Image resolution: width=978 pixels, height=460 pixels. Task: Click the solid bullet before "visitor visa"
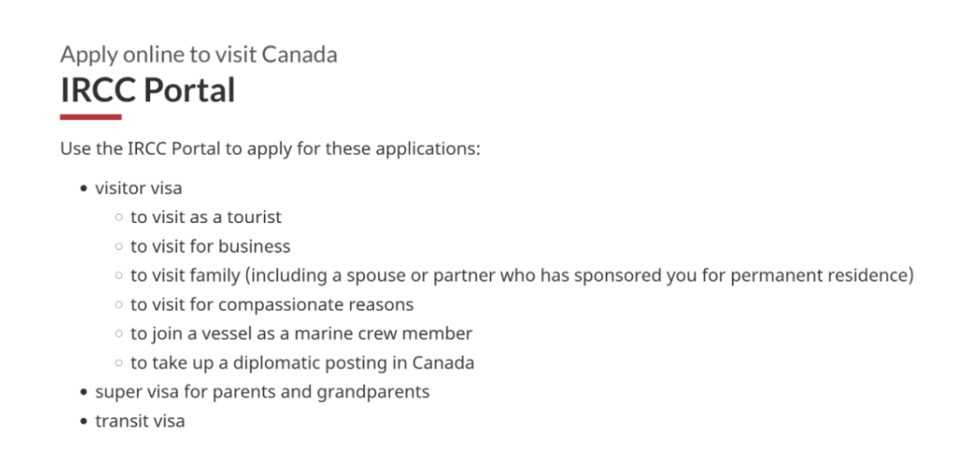click(x=83, y=189)
